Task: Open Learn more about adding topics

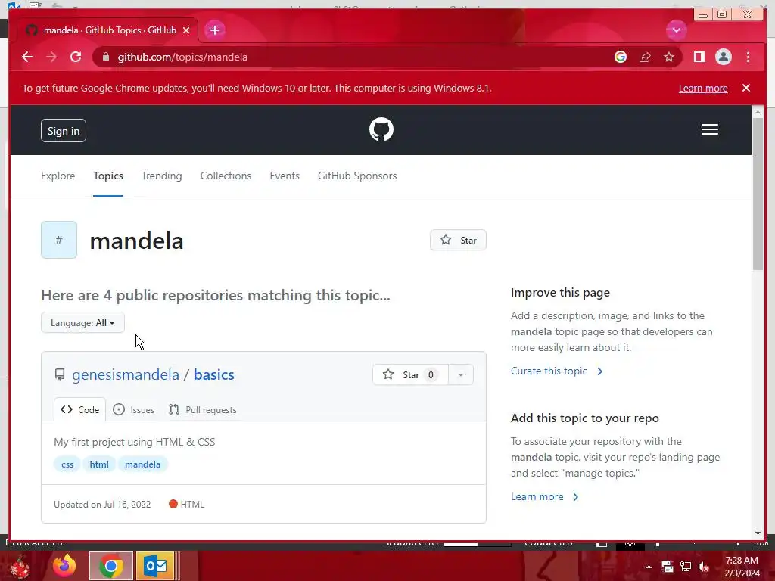Action: 544,496
